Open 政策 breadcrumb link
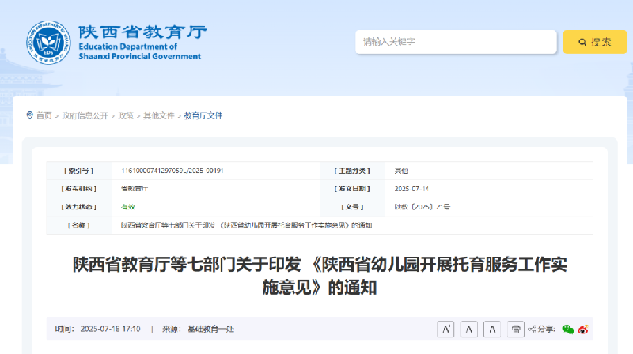Image resolution: width=633 pixels, height=354 pixels. [x=126, y=115]
